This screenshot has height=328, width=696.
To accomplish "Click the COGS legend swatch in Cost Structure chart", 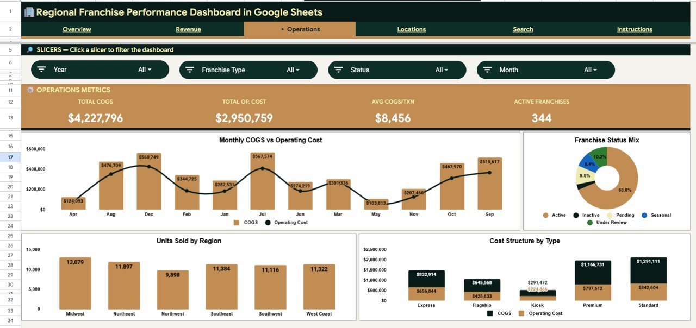I will [490, 313].
